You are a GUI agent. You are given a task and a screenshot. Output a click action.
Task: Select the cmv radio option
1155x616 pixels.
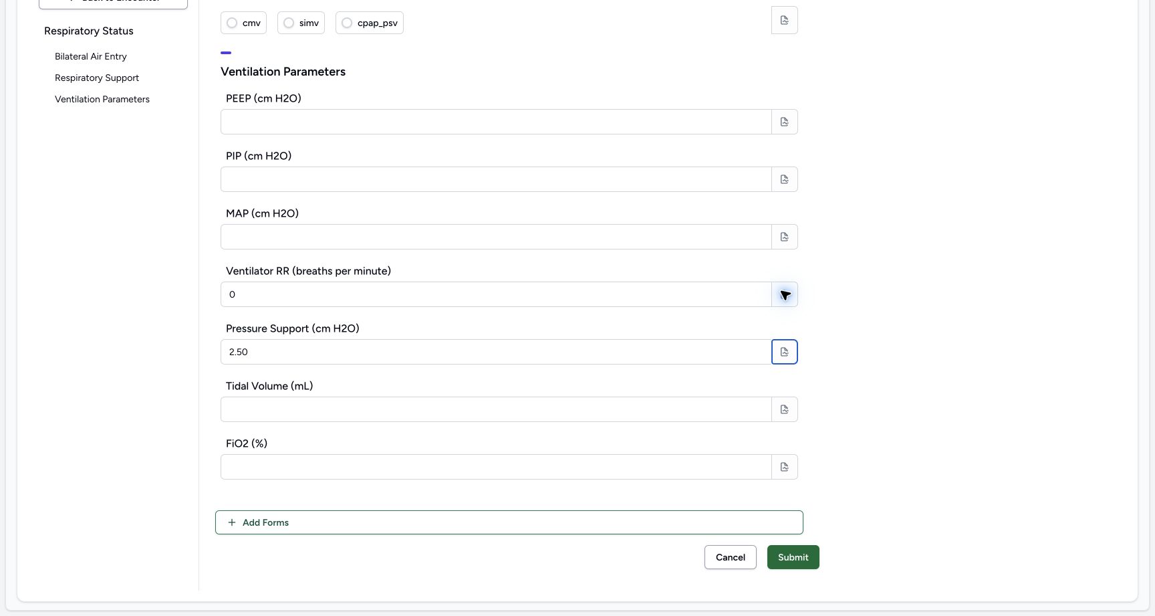coord(232,23)
